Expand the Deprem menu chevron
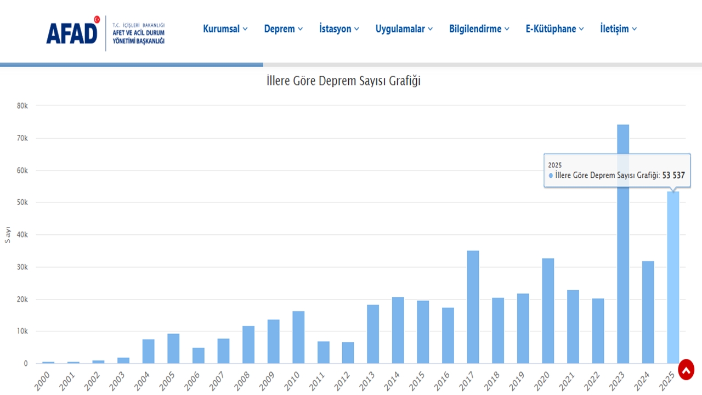The image size is (702, 395). click(301, 29)
